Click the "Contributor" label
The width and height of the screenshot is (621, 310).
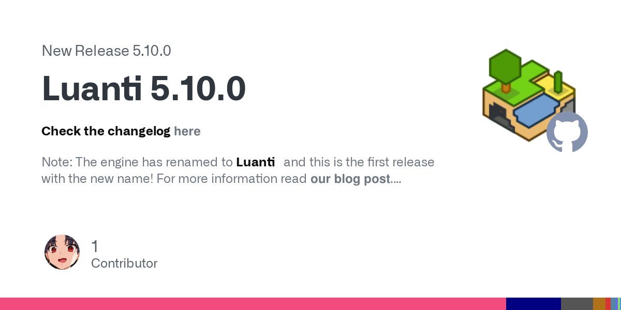(124, 263)
